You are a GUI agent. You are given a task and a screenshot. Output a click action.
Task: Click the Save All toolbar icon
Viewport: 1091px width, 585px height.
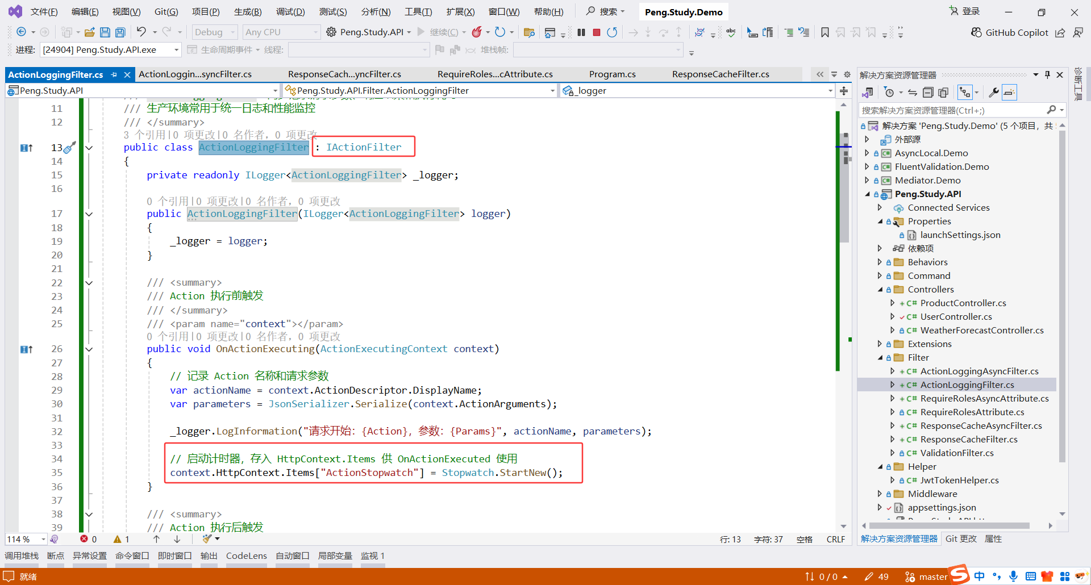tap(120, 32)
